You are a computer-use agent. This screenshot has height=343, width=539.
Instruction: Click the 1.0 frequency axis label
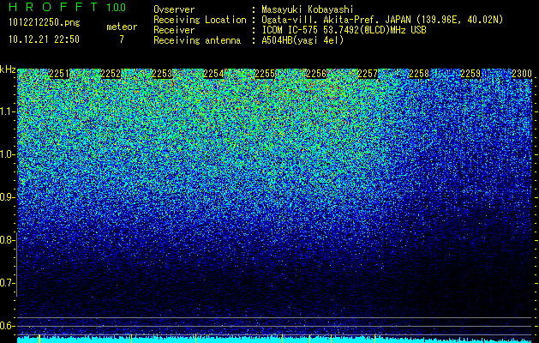click(7, 154)
